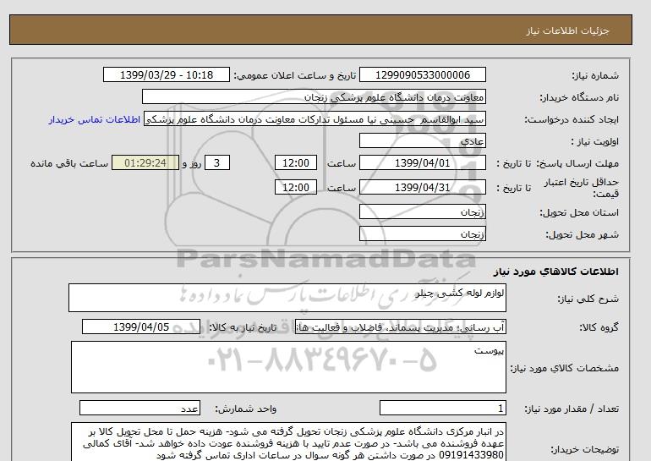Click the buyer organization name field
Screen dimensions: 651x461
[314, 96]
